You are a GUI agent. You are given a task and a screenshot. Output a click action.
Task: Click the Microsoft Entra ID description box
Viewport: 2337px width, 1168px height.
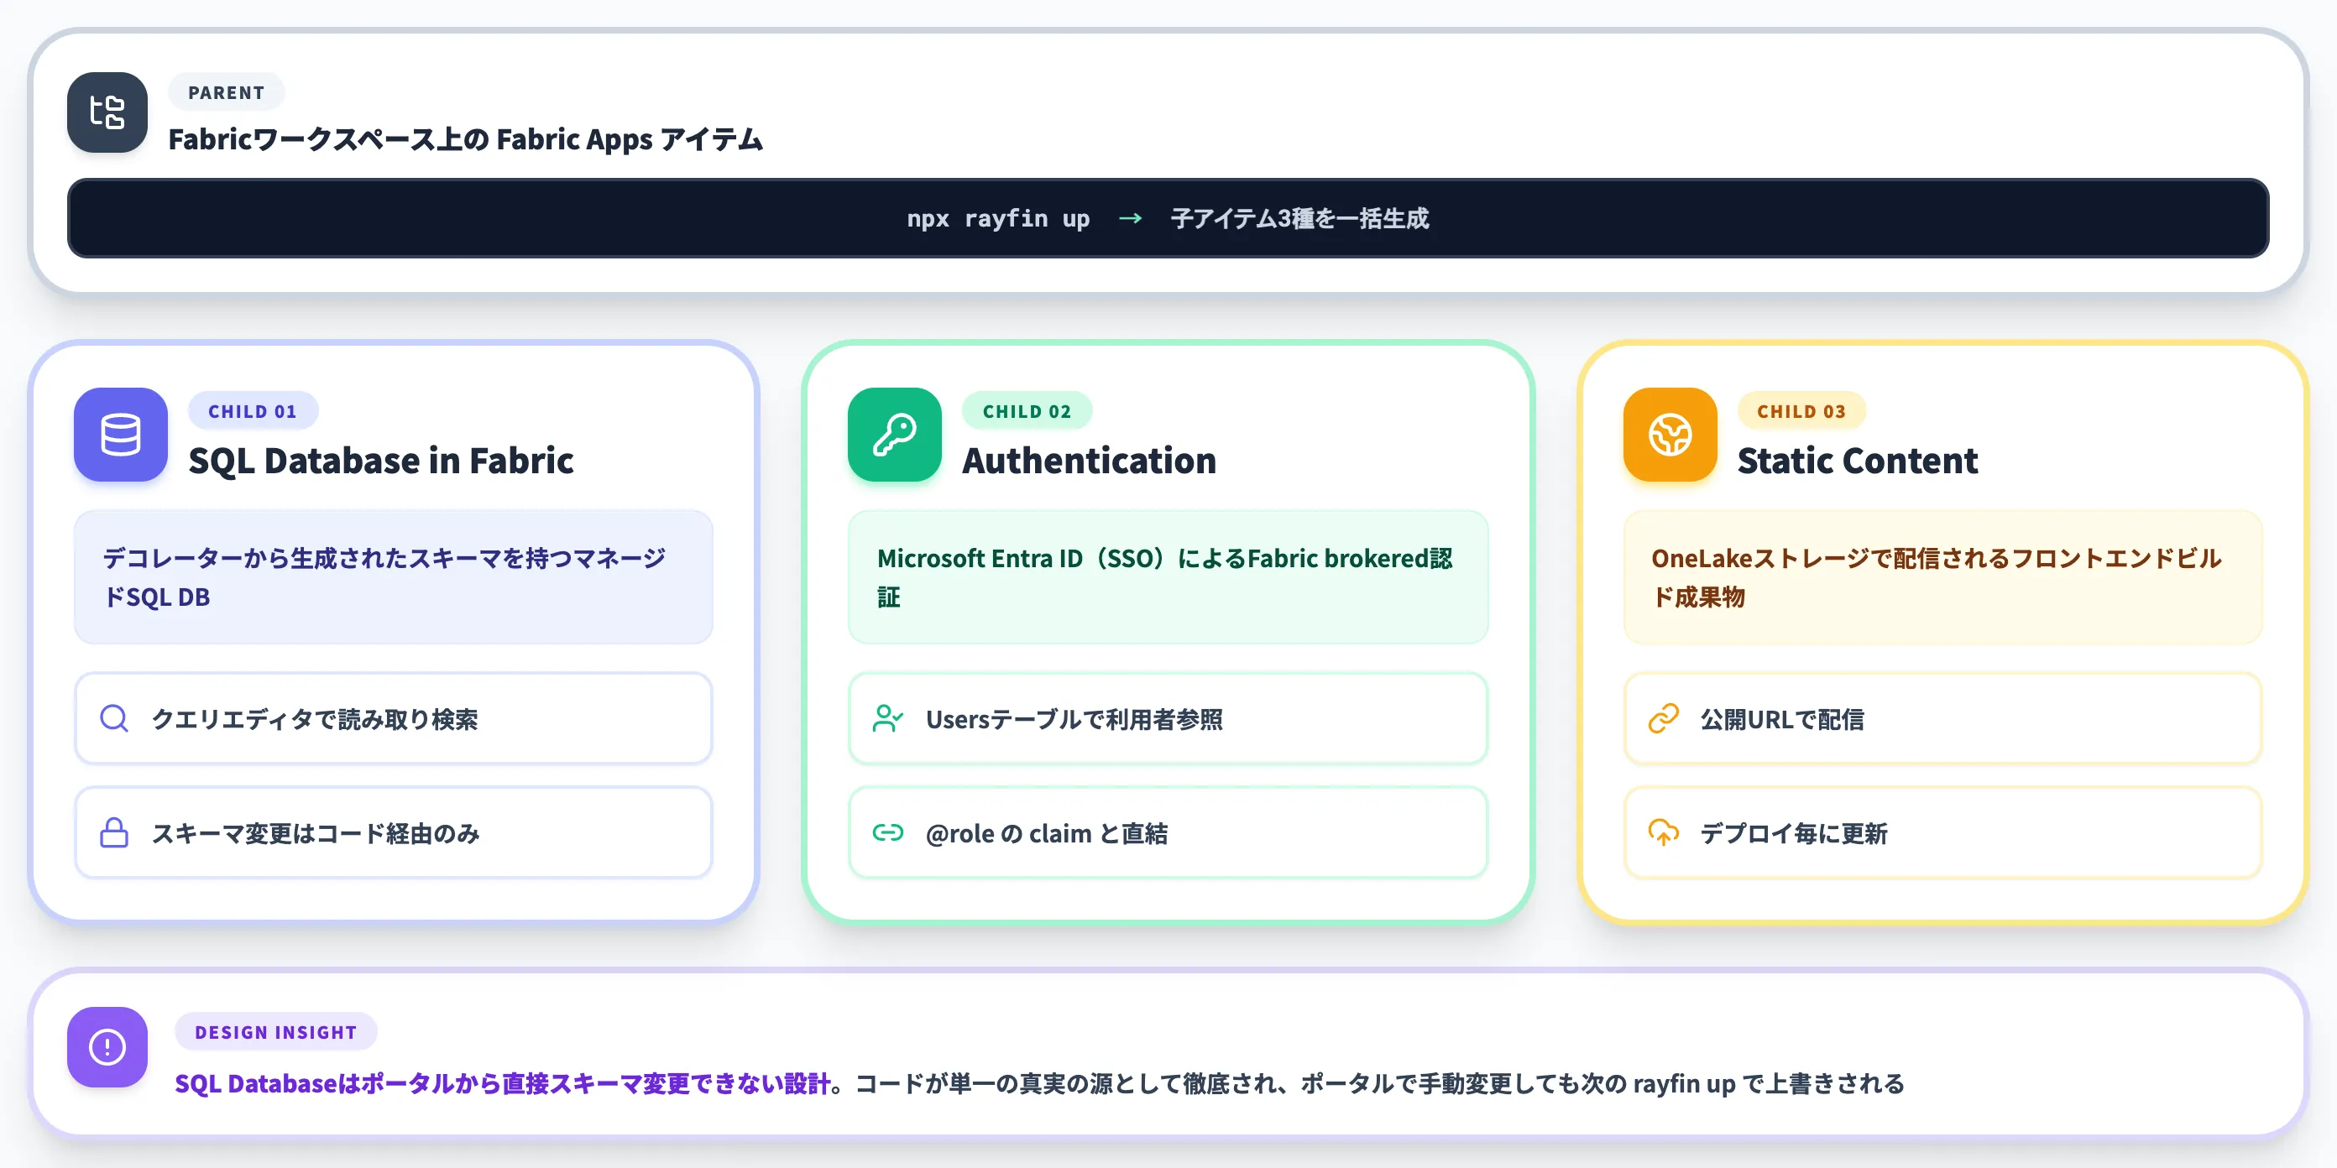pos(1168,576)
